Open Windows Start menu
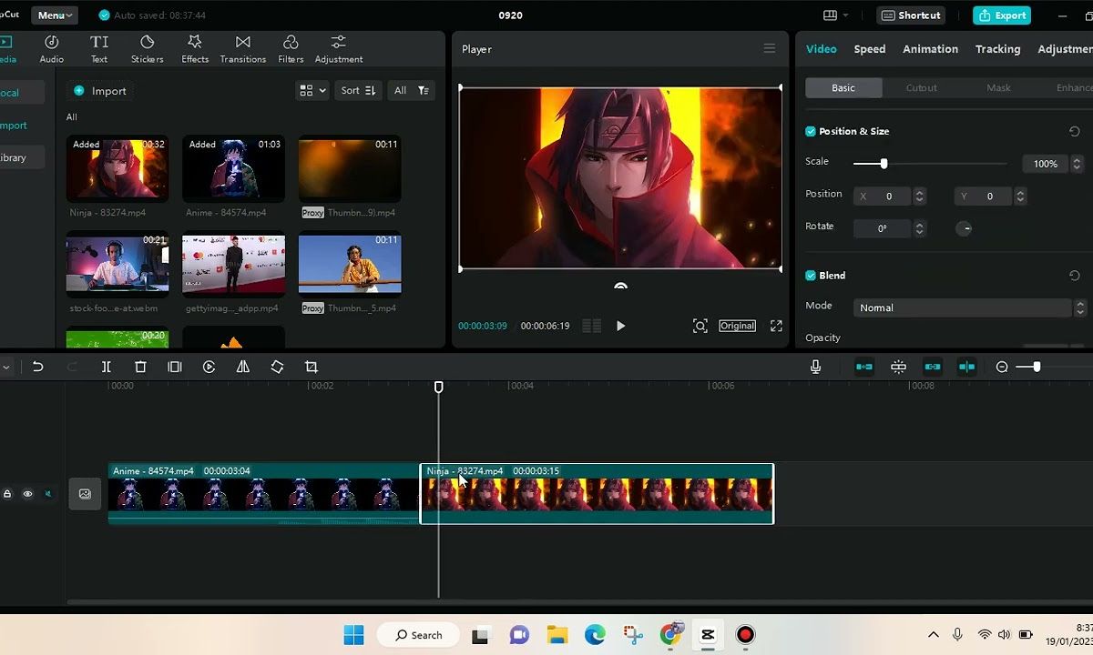Image resolution: width=1093 pixels, height=655 pixels. coord(354,635)
